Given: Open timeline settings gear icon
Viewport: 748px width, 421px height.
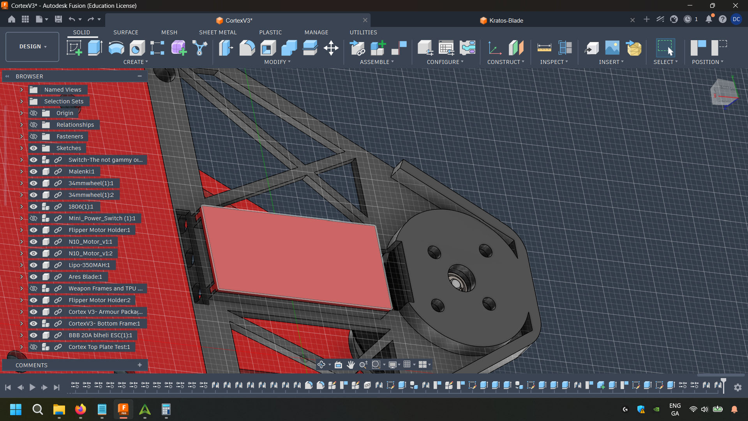Looking at the screenshot, I should pos(737,387).
